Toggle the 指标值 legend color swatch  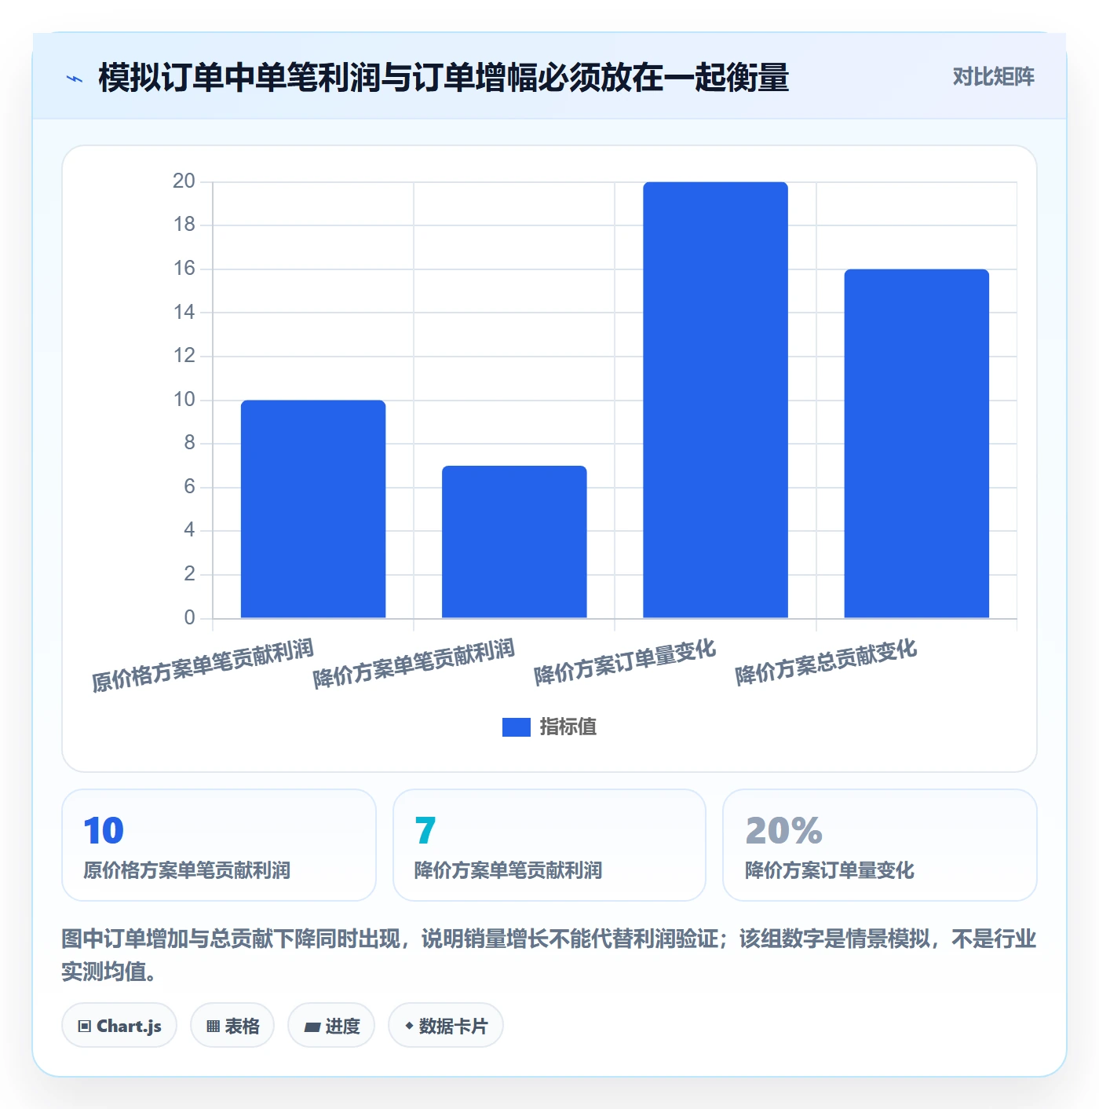(516, 727)
